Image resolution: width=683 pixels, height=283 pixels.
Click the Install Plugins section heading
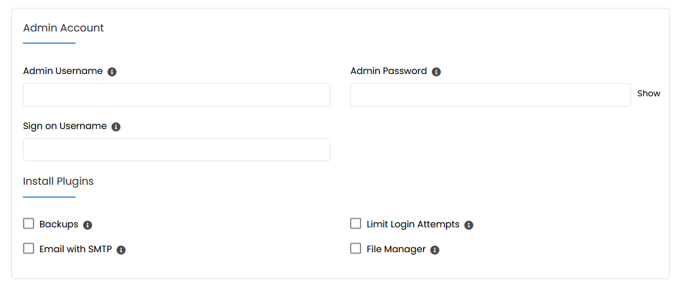tap(58, 181)
